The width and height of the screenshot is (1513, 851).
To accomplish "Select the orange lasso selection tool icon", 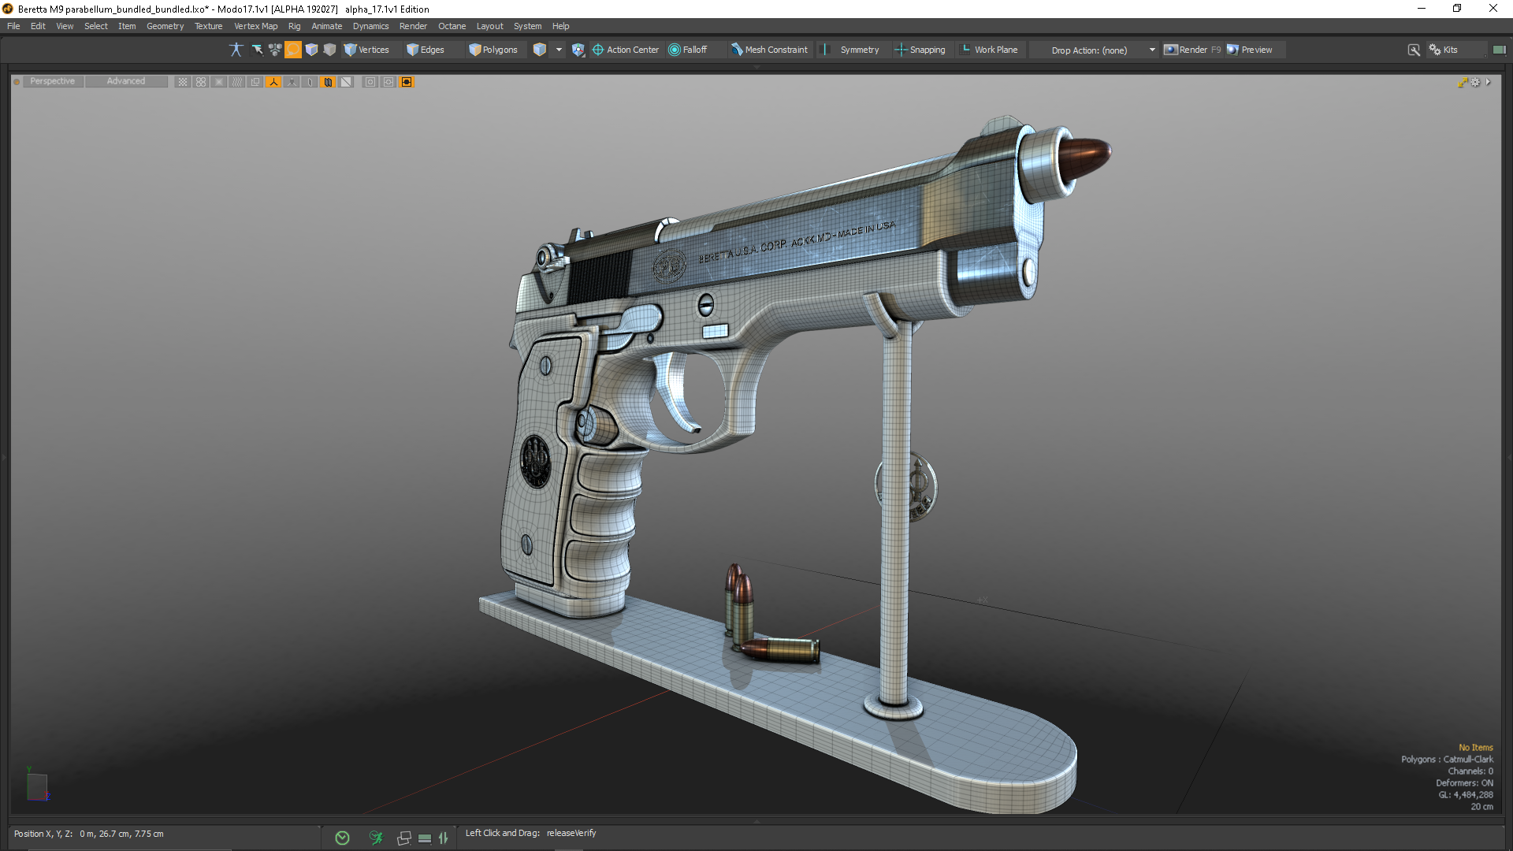I will coord(292,50).
